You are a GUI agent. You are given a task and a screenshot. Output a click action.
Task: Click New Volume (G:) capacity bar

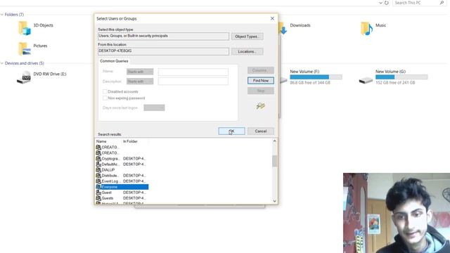coord(401,77)
